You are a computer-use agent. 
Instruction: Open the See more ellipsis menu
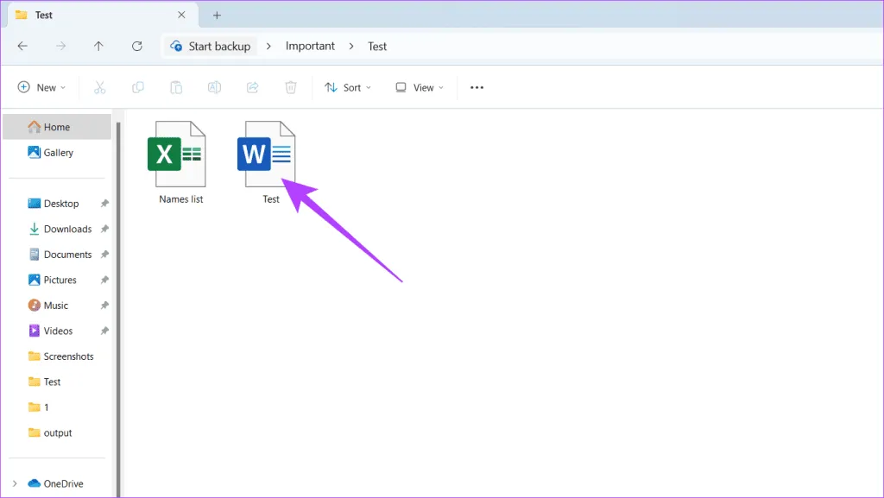[x=477, y=87]
